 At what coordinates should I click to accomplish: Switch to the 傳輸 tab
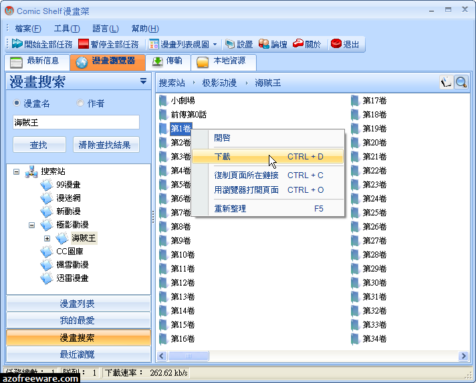point(168,62)
